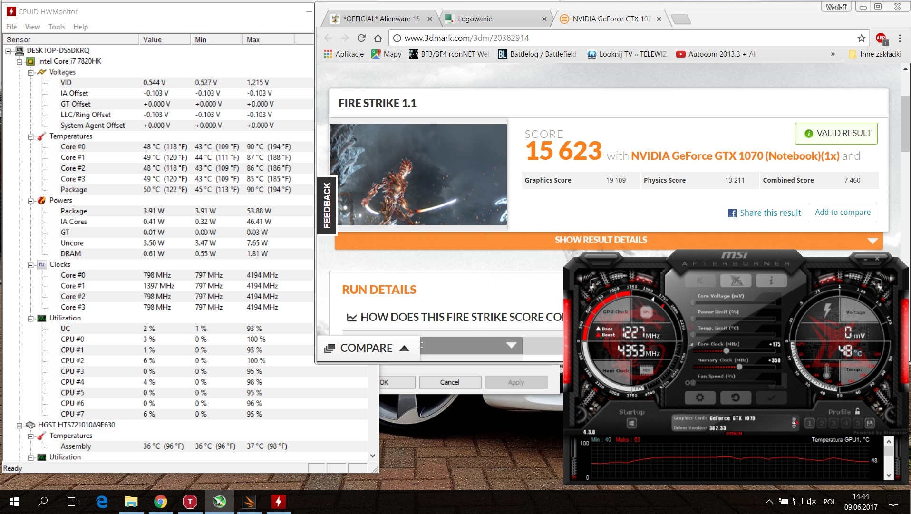Save profile with floppy disk icon

tap(870, 423)
